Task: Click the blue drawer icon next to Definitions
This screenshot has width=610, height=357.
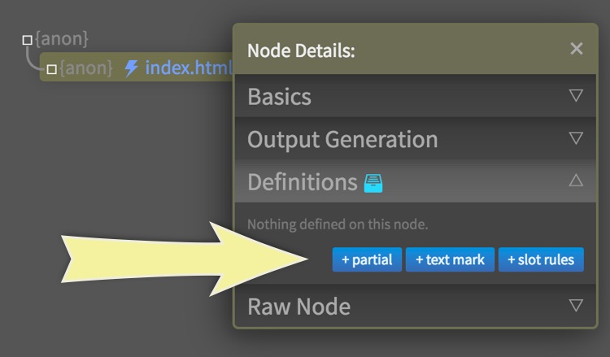Action: (x=373, y=183)
